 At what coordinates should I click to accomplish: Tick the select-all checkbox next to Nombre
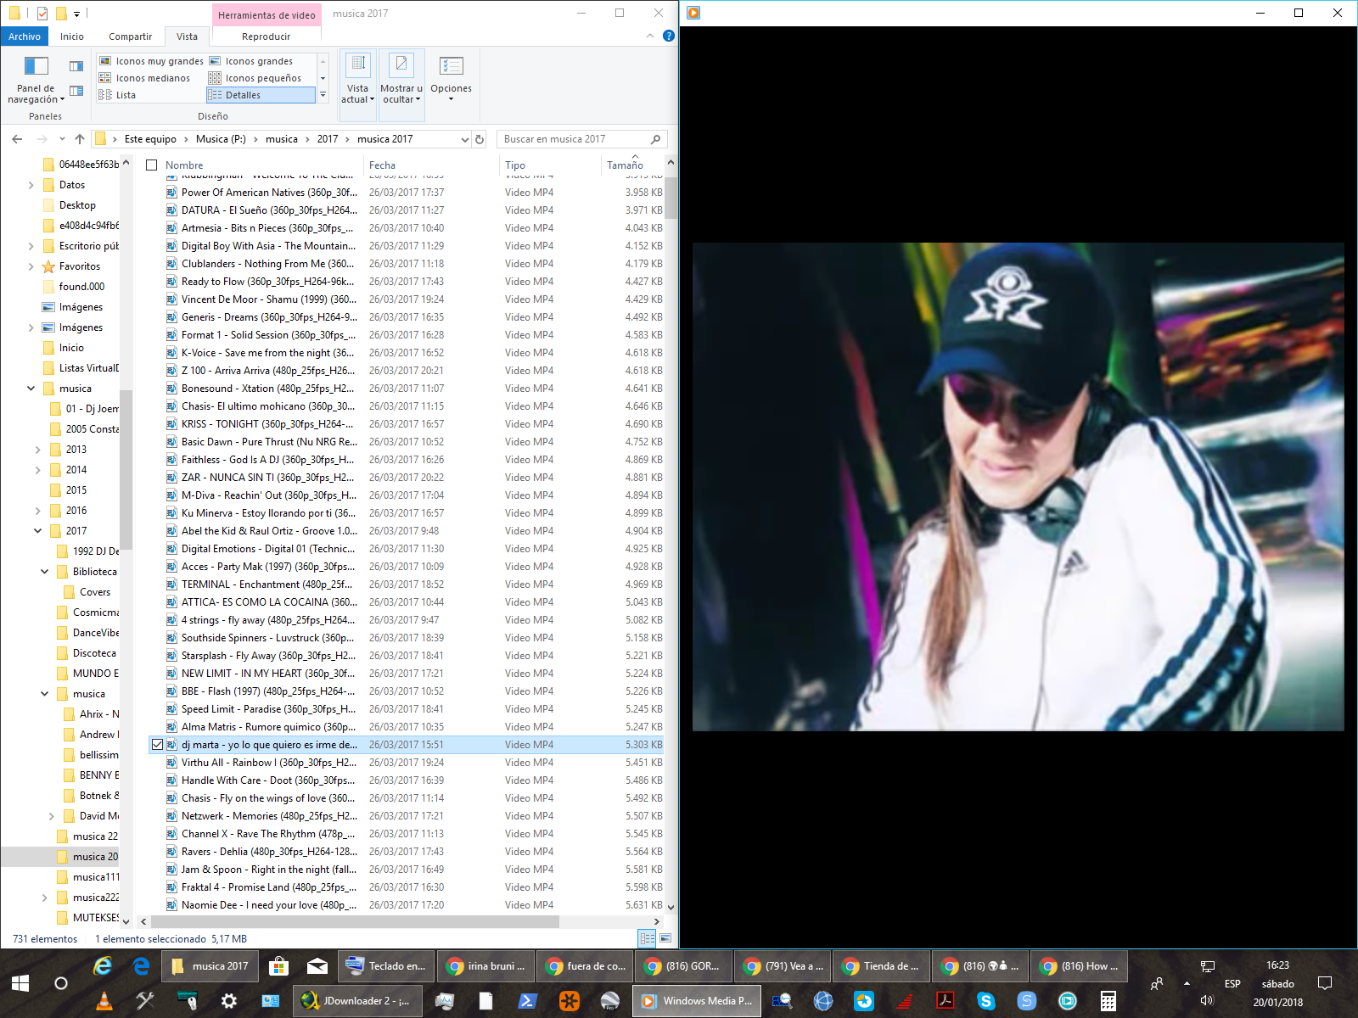coord(152,165)
